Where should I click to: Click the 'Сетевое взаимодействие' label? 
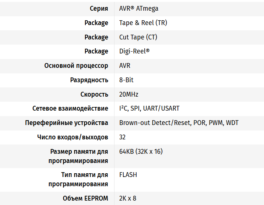click(70, 108)
